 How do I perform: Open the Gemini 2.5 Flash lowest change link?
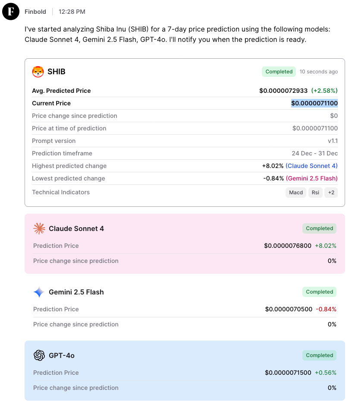point(311,178)
